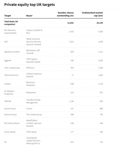Select the Wm Morrison Supermarkets row

point(53,32)
